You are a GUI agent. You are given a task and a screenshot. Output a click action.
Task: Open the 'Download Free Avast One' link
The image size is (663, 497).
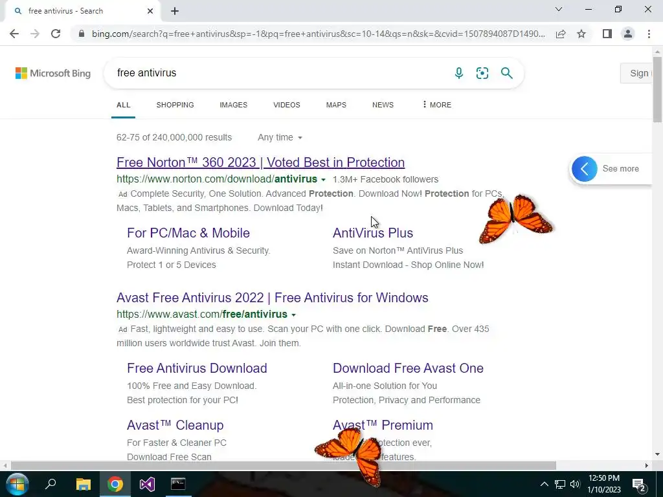click(408, 368)
